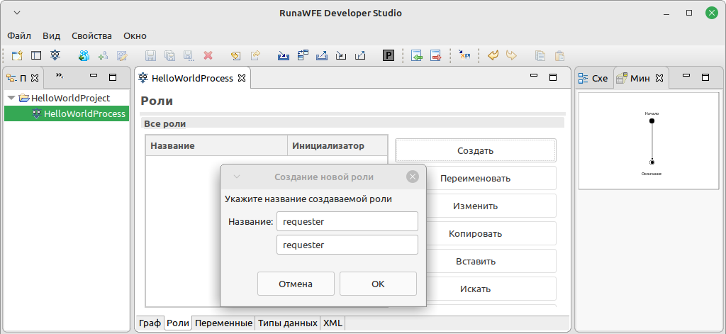Click the XPI toolbar icon
726x334 pixels.
pos(464,55)
